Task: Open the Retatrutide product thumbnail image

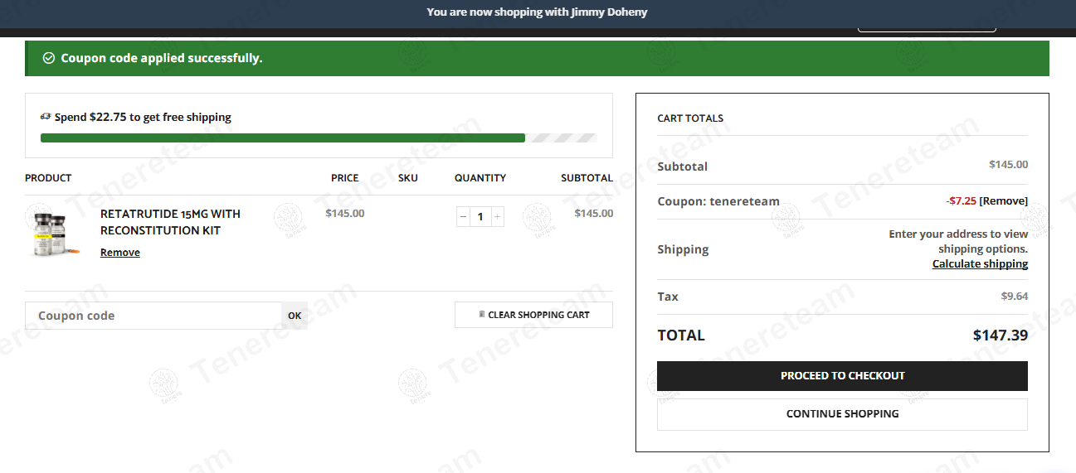Action: [49, 232]
